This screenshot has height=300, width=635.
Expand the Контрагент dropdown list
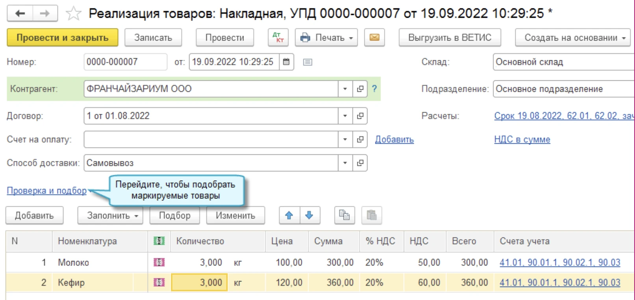345,89
